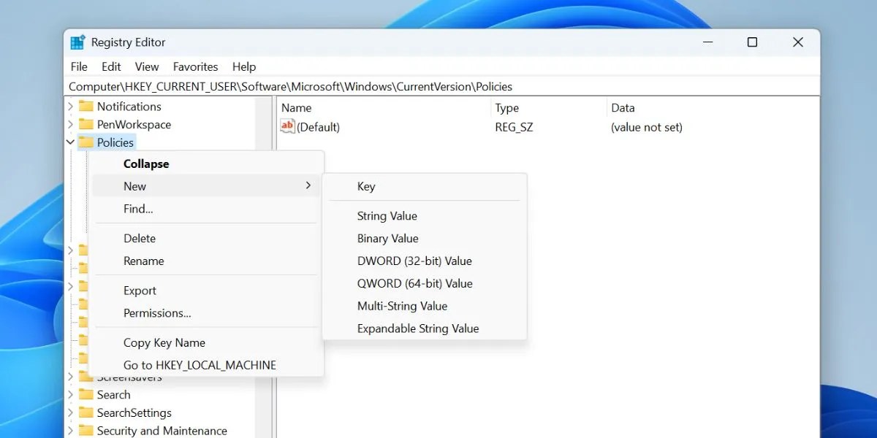877x438 pixels.
Task: Select the (Default) value in right pane
Action: [x=318, y=126]
